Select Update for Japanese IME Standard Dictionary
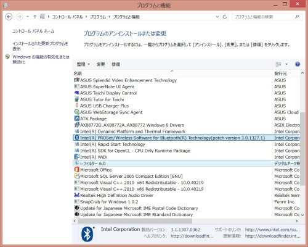Screen dimensions: 308x247 (x=136, y=214)
